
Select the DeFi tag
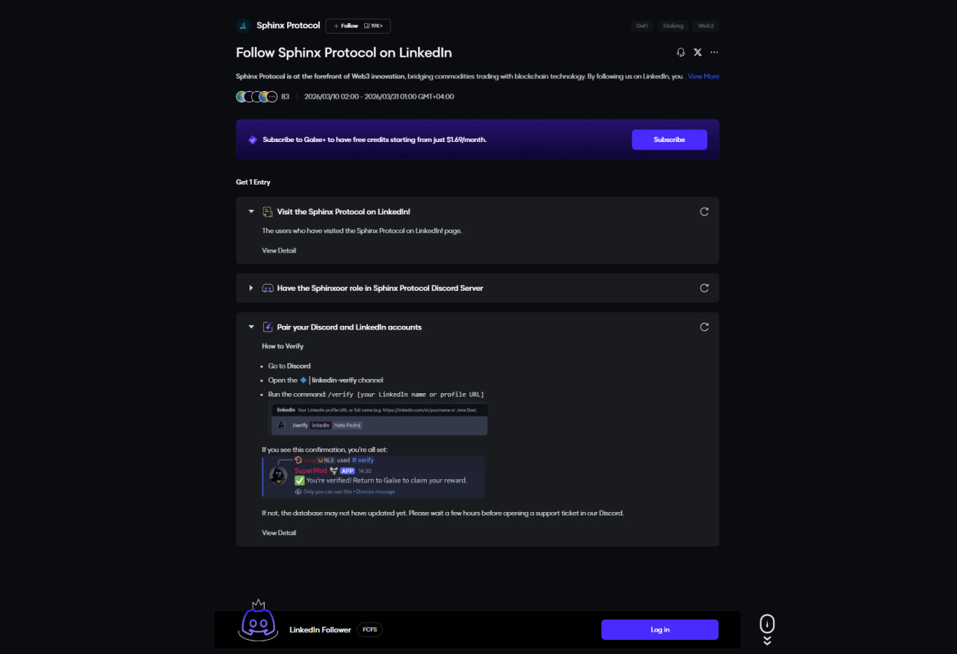click(642, 25)
